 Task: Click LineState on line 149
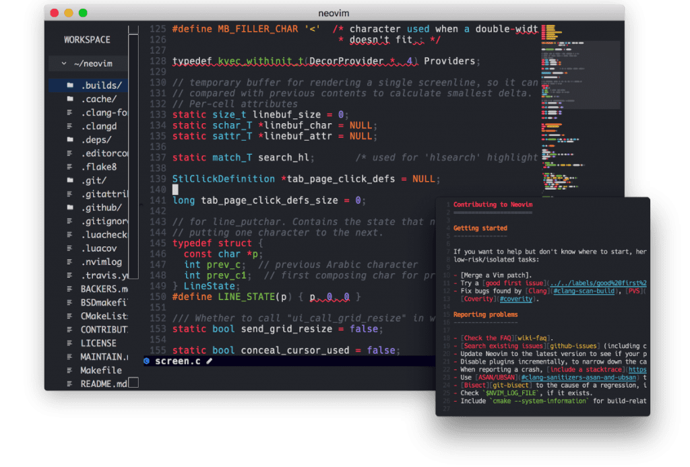(x=209, y=287)
